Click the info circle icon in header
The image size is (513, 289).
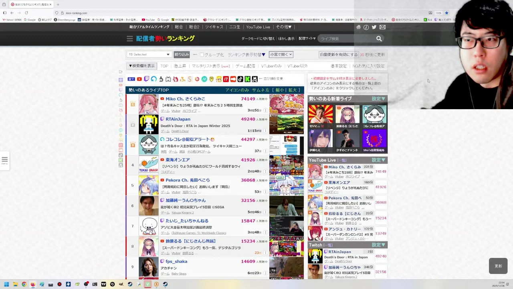click(366, 27)
